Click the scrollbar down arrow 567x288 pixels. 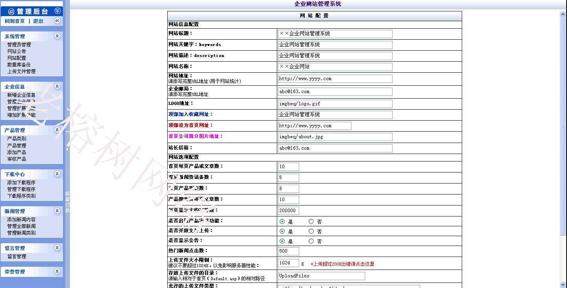click(x=563, y=284)
